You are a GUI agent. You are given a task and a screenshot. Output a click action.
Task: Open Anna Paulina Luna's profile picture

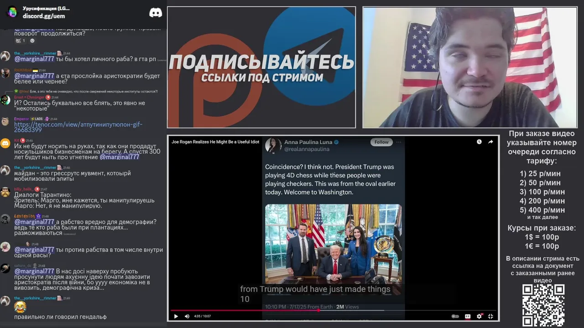tap(273, 145)
